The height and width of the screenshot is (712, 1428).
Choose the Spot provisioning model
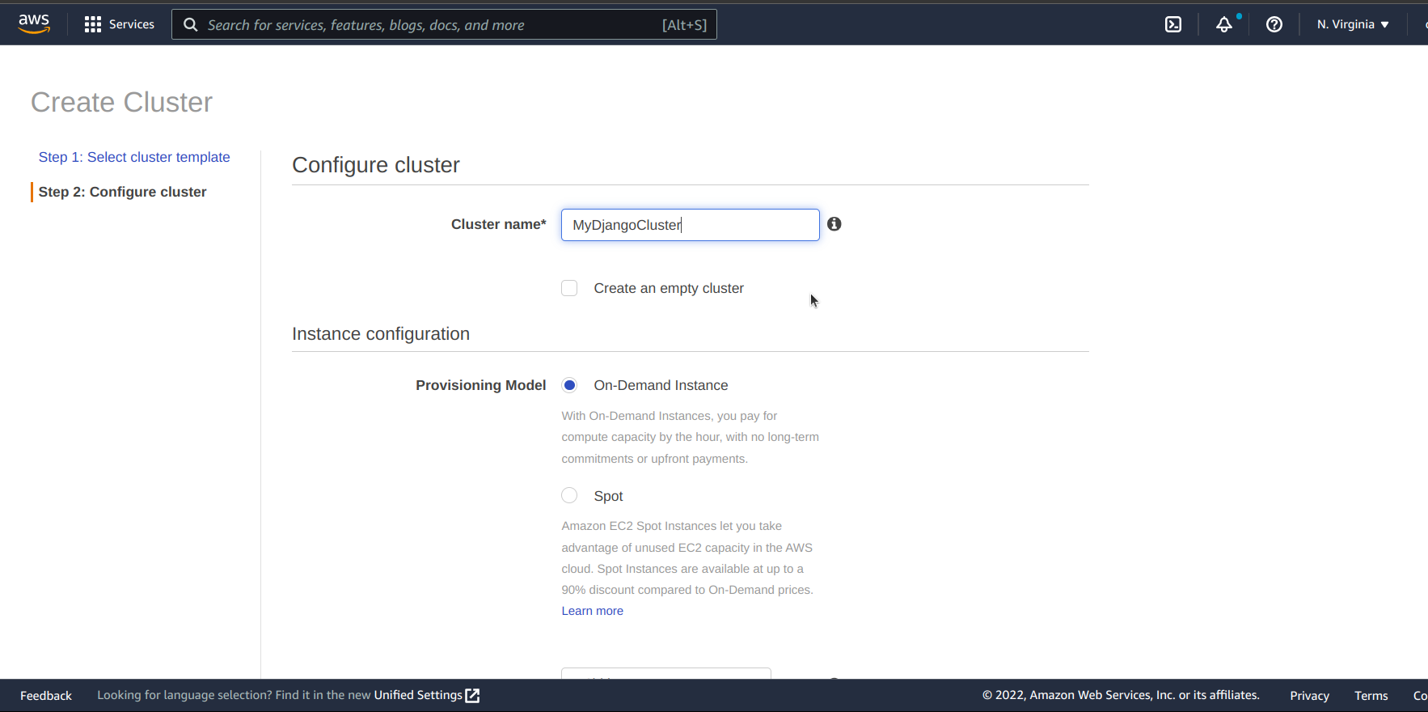coord(569,495)
